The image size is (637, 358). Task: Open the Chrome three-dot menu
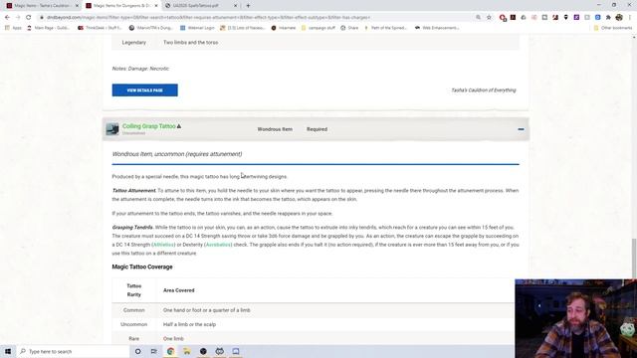[630, 18]
